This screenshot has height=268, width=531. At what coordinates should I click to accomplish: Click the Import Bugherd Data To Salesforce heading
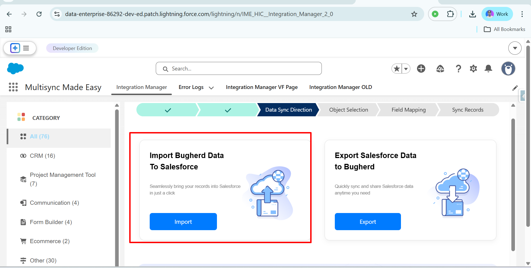[x=187, y=161]
